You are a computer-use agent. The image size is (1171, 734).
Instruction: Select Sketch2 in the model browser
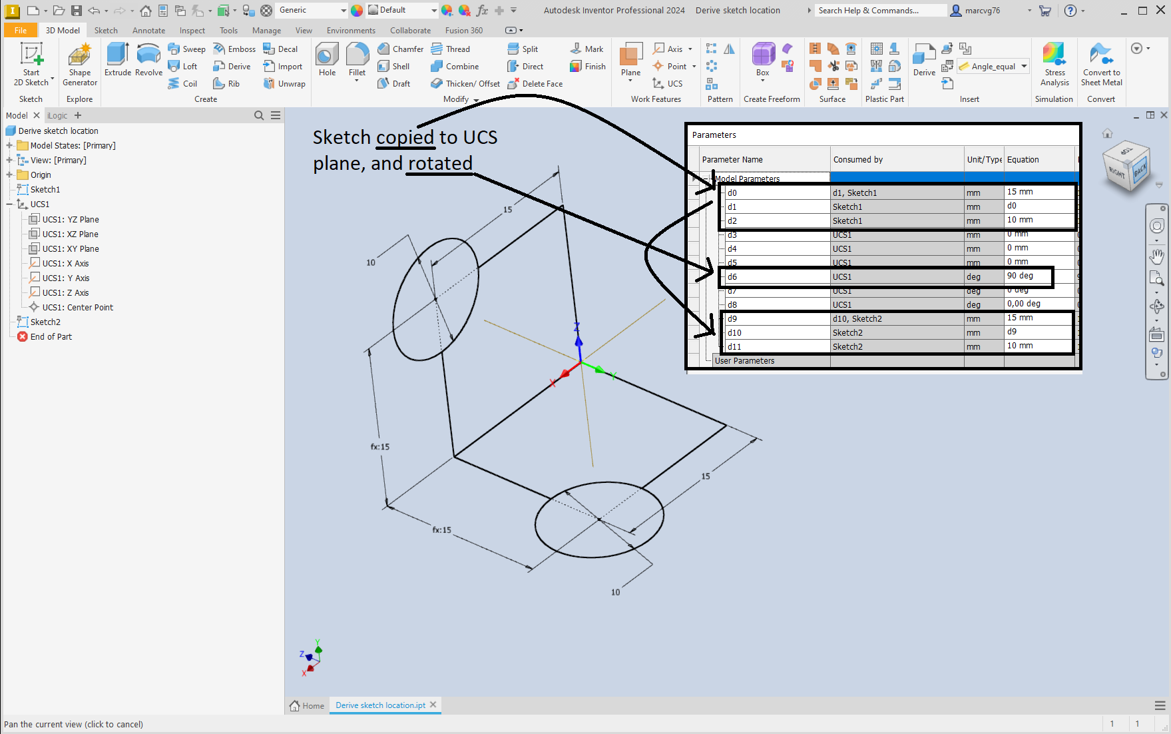click(46, 322)
